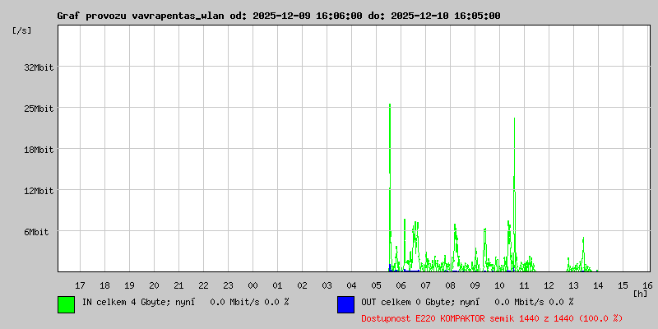Screen dimensions: 658x329
Task: Click the '19' hour label on x-axis
Action: (x=129, y=285)
